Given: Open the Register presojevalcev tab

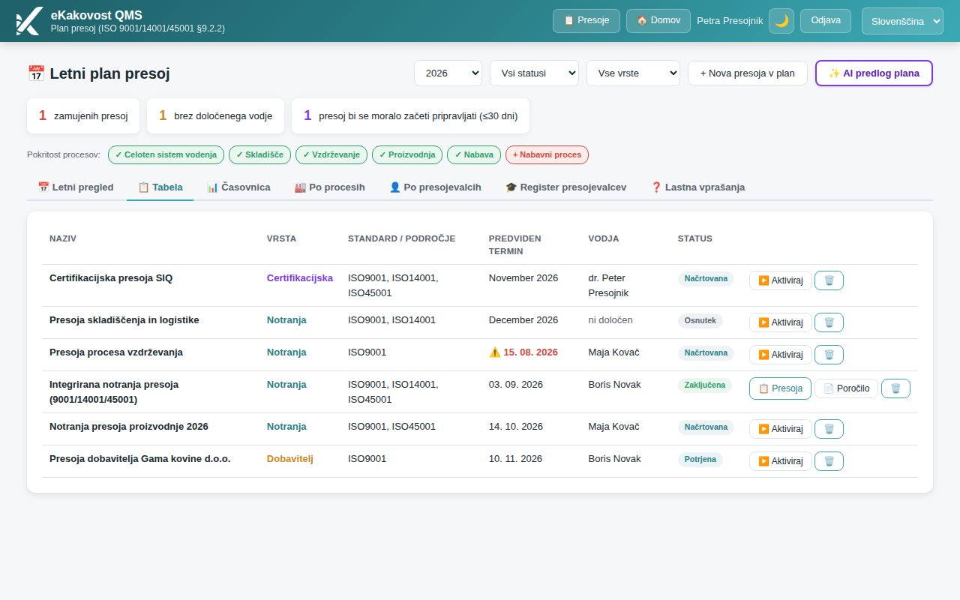Looking at the screenshot, I should 566,187.
